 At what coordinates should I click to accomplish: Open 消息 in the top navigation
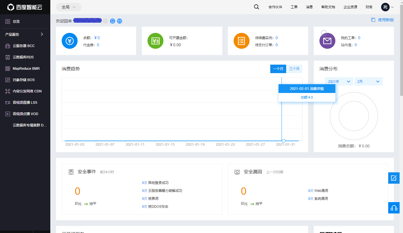coord(309,7)
